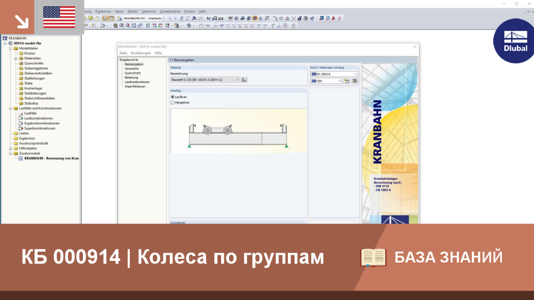Select Geometrie in Eingabewerte tree

(131, 69)
